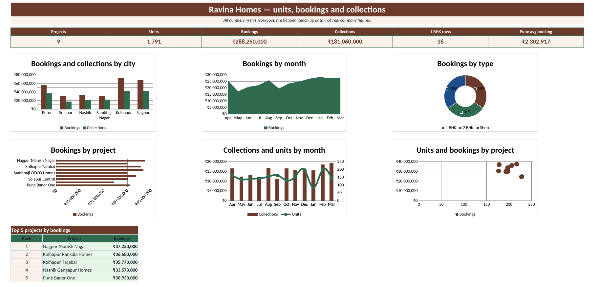Select the collections total ₹181,060,000

click(345, 42)
